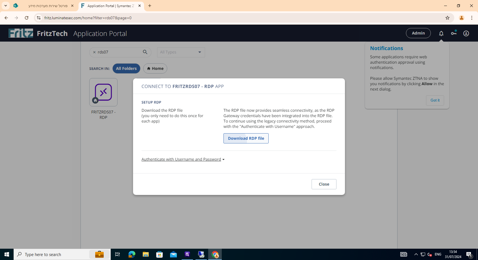478x260 pixels.
Task: Dismiss notification with Got it
Action: pos(435,100)
